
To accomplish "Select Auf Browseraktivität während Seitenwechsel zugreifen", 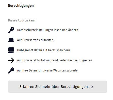I will click(x=55, y=60).
